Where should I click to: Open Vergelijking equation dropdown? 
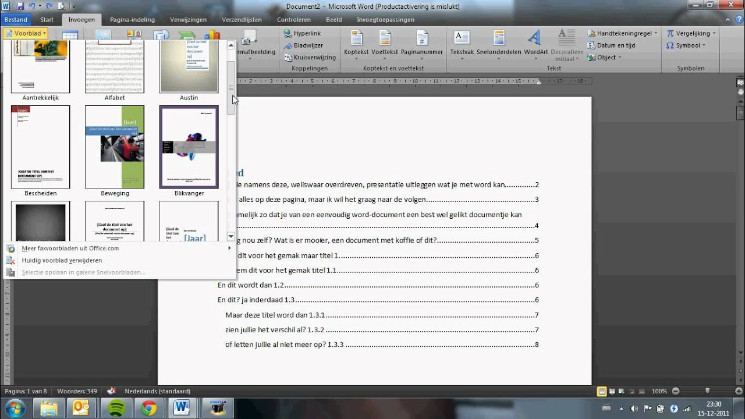pos(691,34)
